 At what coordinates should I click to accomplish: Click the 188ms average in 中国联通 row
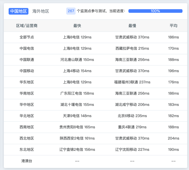(x=173, y=60)
